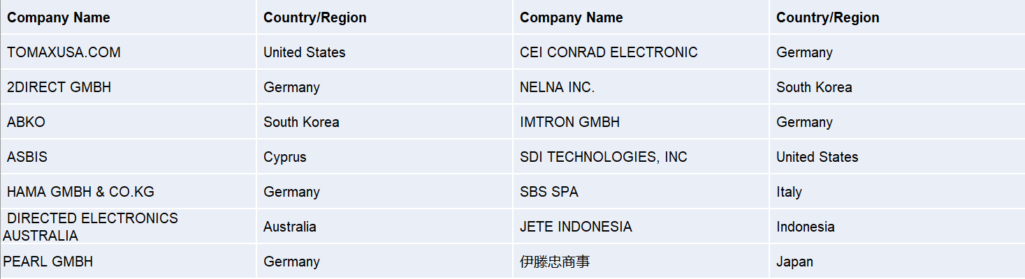This screenshot has width=1025, height=279.
Task: Click the 伊藤忠商事 company cell
Action: coord(641,262)
